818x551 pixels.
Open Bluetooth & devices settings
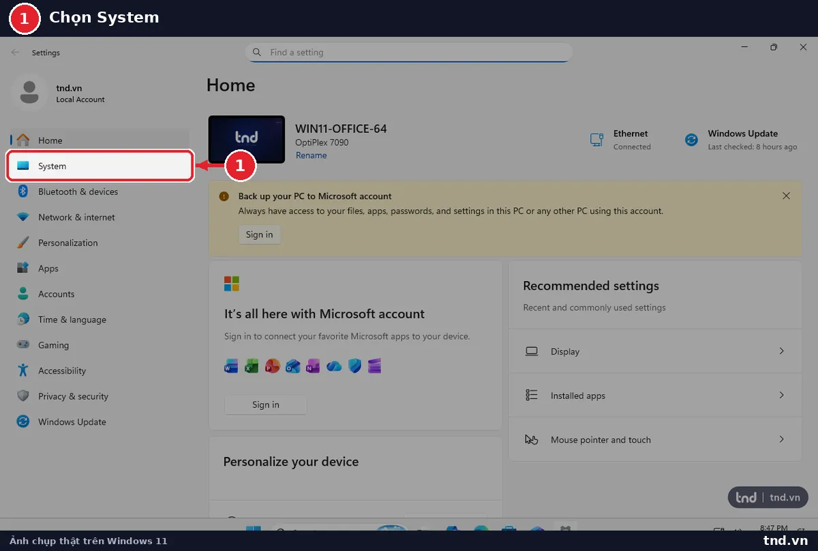tap(100, 192)
